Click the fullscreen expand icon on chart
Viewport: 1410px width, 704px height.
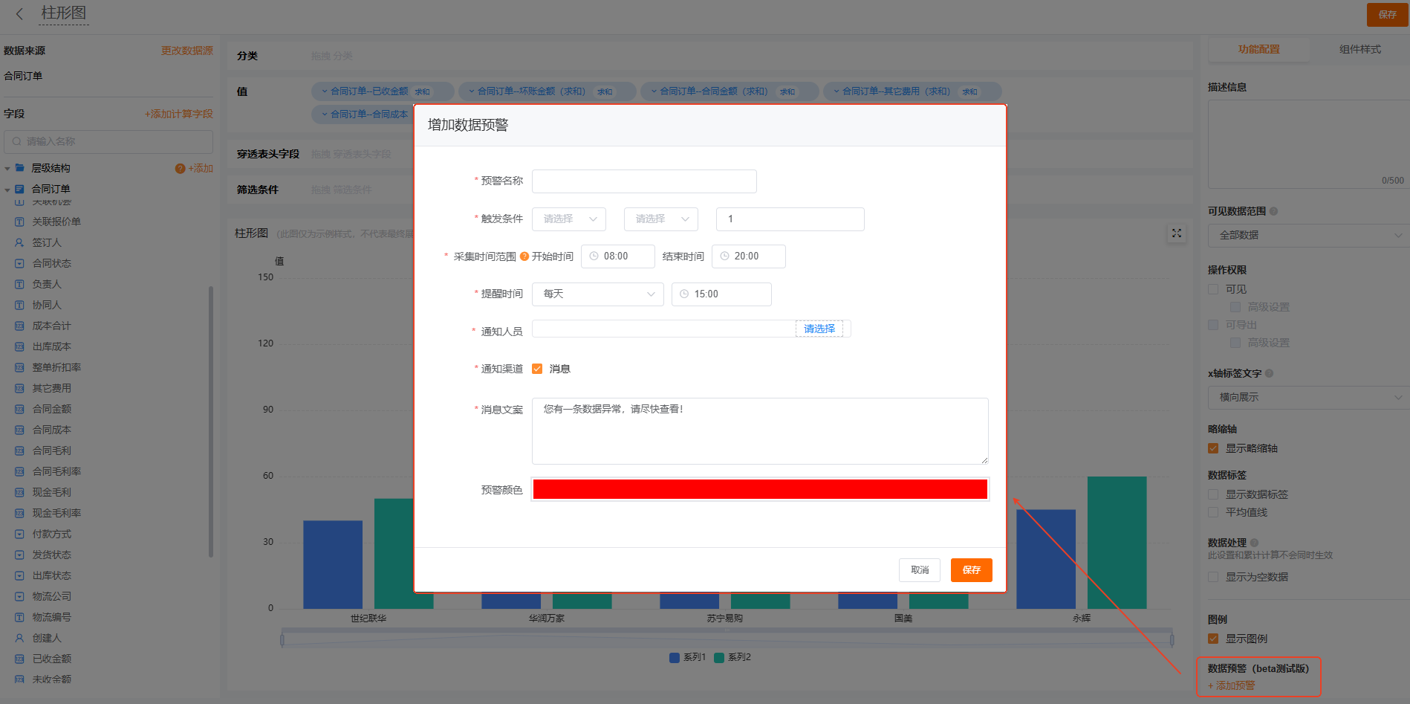[1177, 233]
